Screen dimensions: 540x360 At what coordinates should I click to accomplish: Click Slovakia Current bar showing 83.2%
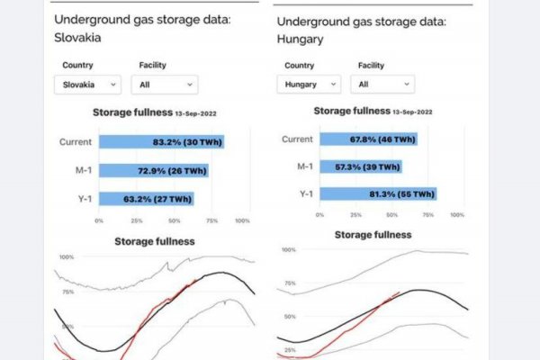point(161,142)
